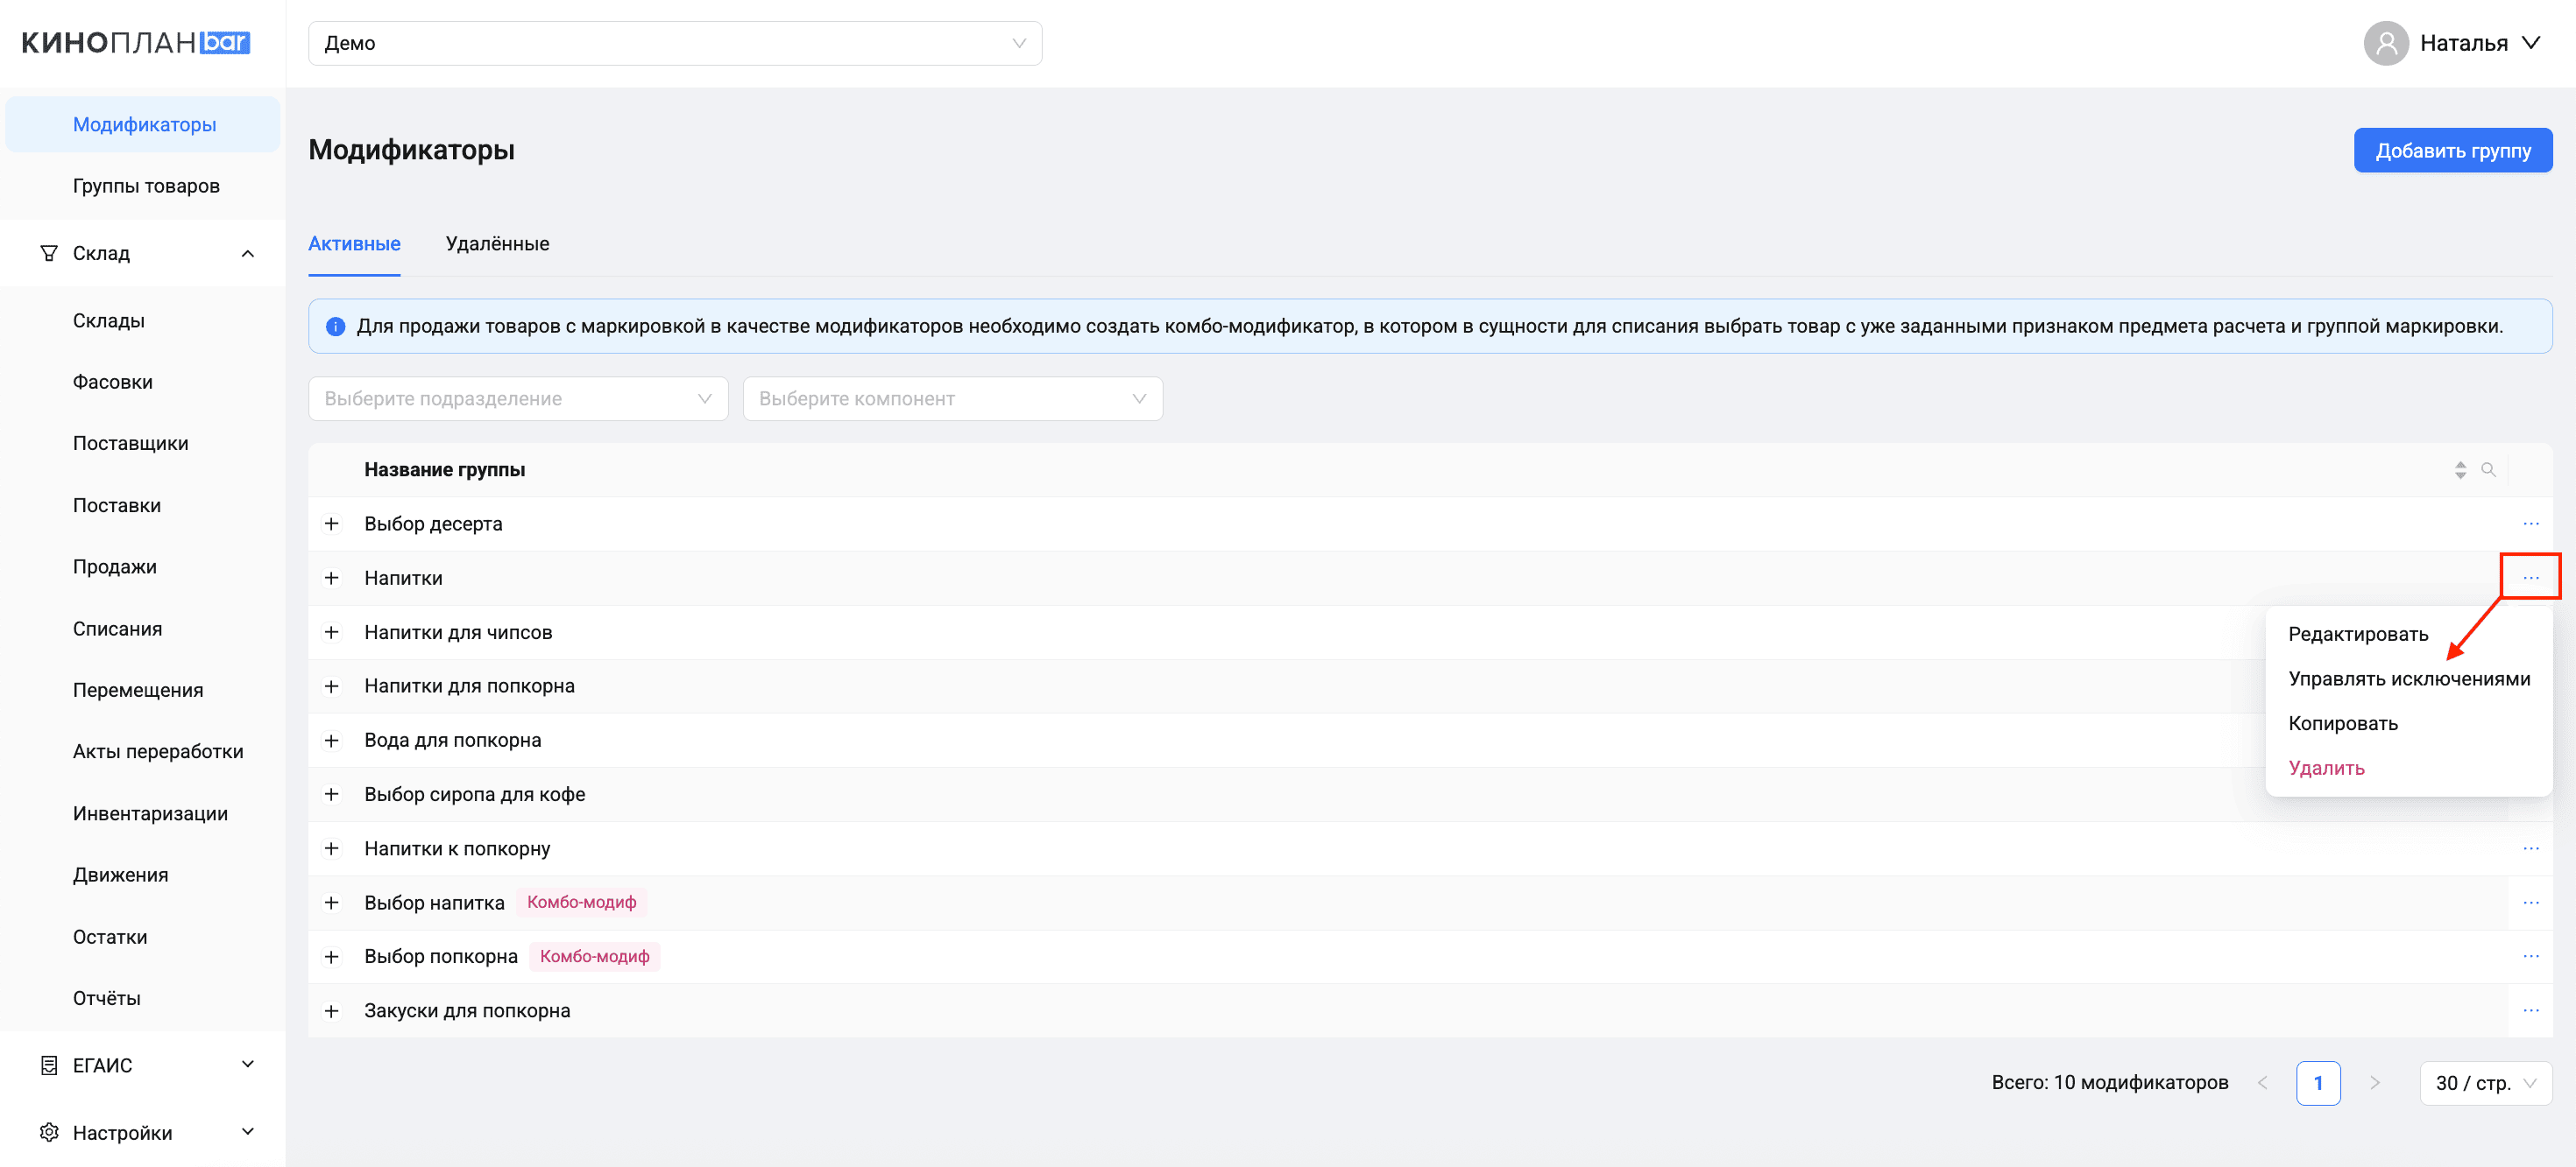Open the three-dots menu for Закуски для попкорна

(2530, 1010)
